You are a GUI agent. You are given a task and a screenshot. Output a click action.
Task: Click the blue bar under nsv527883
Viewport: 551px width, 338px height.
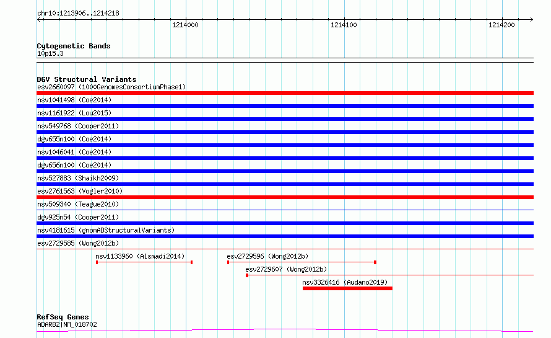[285, 184]
